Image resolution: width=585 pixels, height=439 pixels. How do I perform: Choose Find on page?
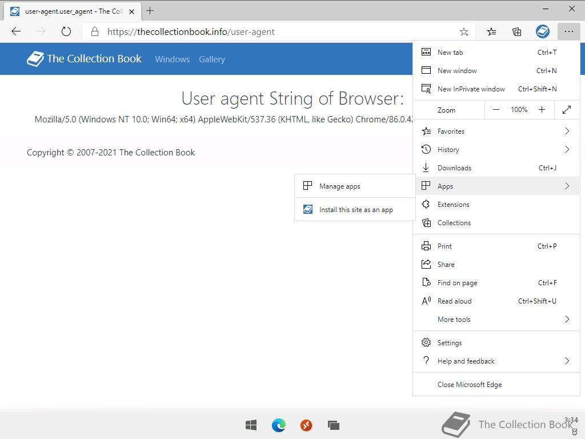click(x=496, y=282)
